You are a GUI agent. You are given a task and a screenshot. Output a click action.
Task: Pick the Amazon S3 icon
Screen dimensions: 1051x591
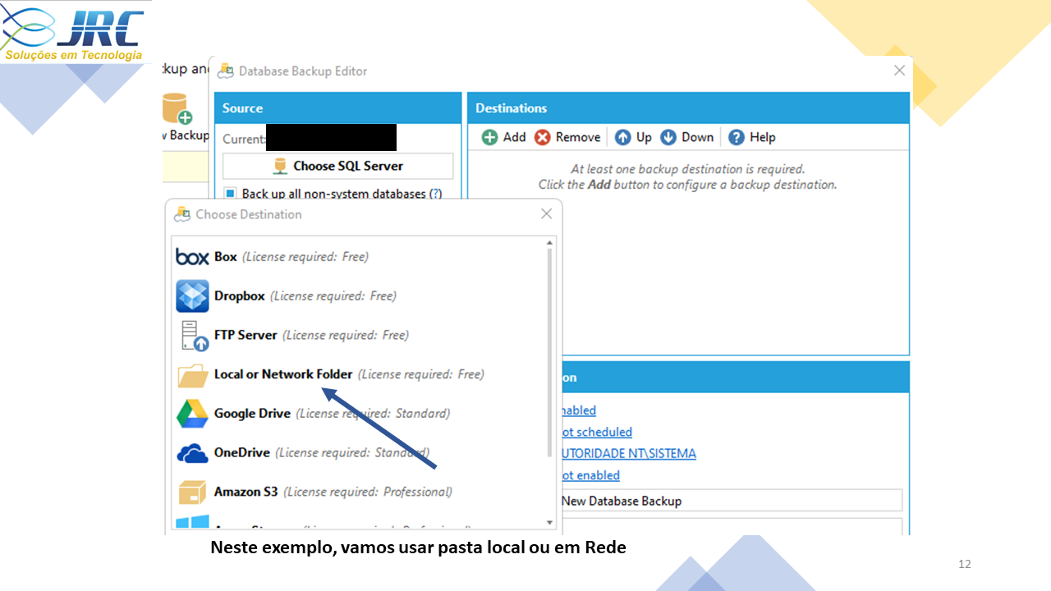click(x=192, y=492)
